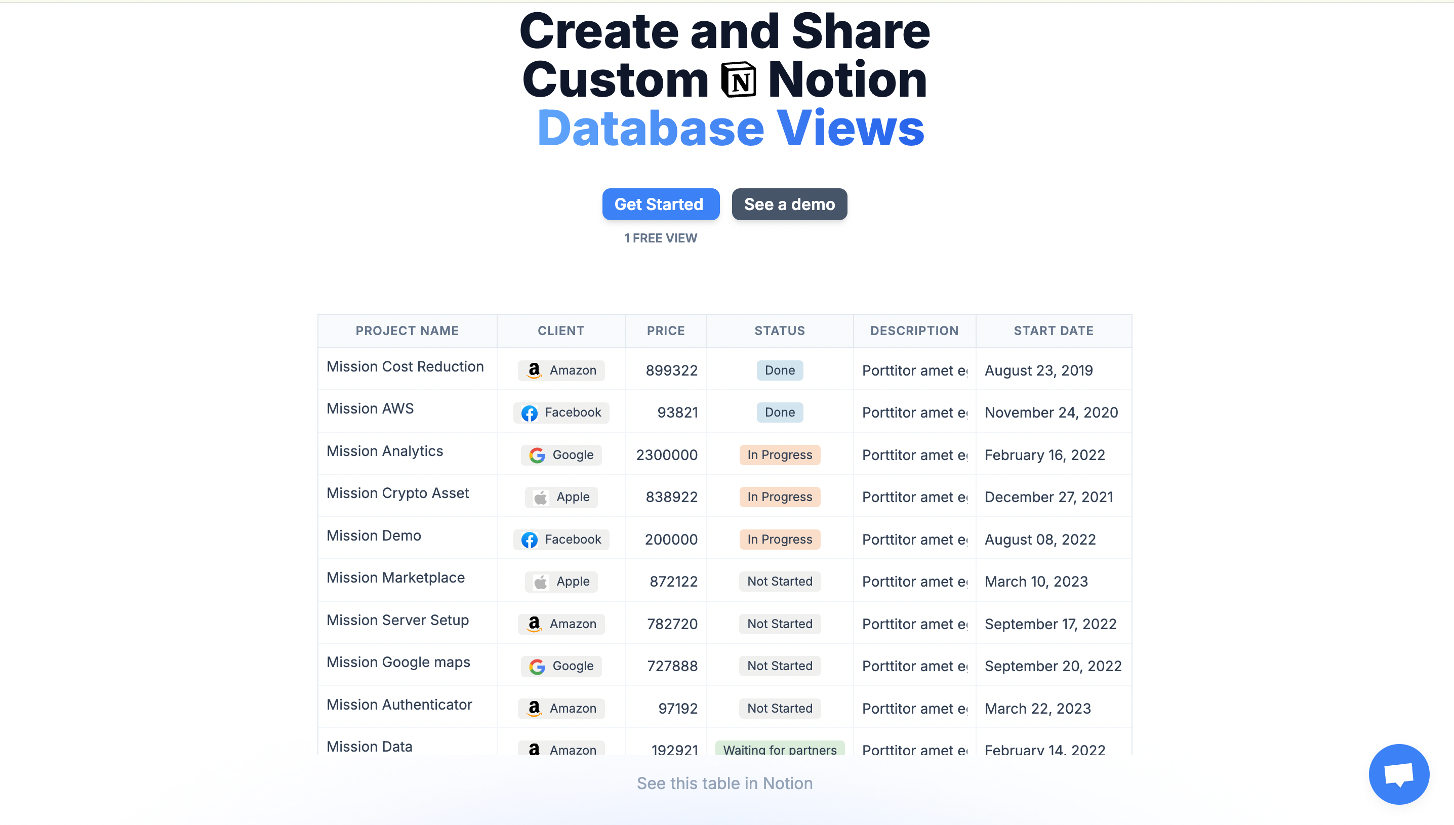Select the Mission Cost Reduction project name
This screenshot has width=1454, height=825.
(x=405, y=366)
